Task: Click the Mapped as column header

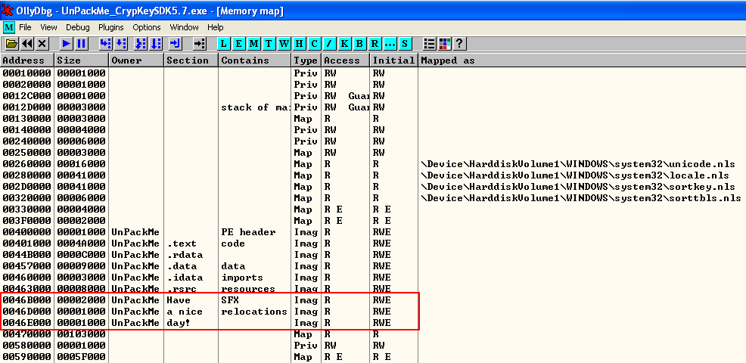Action: point(582,60)
